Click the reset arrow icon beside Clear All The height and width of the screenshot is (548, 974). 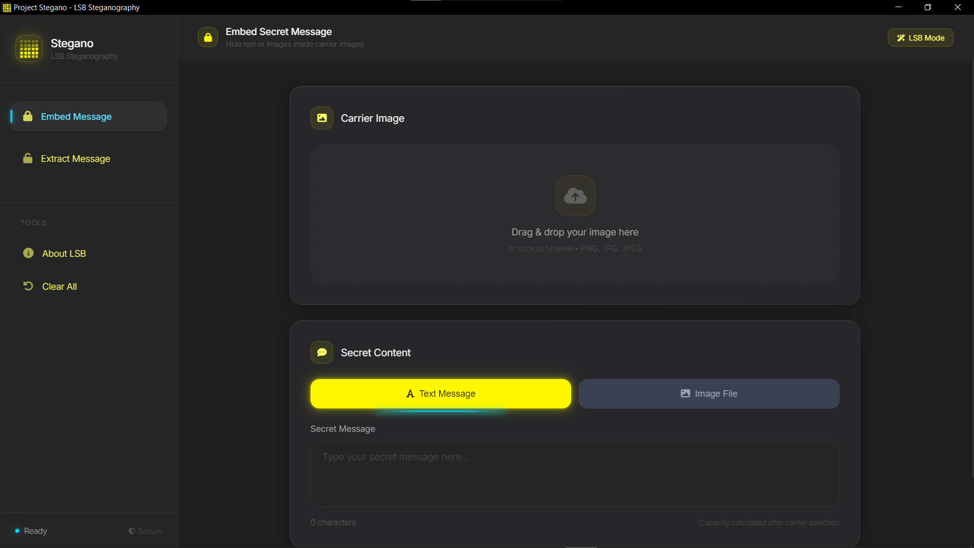(28, 286)
